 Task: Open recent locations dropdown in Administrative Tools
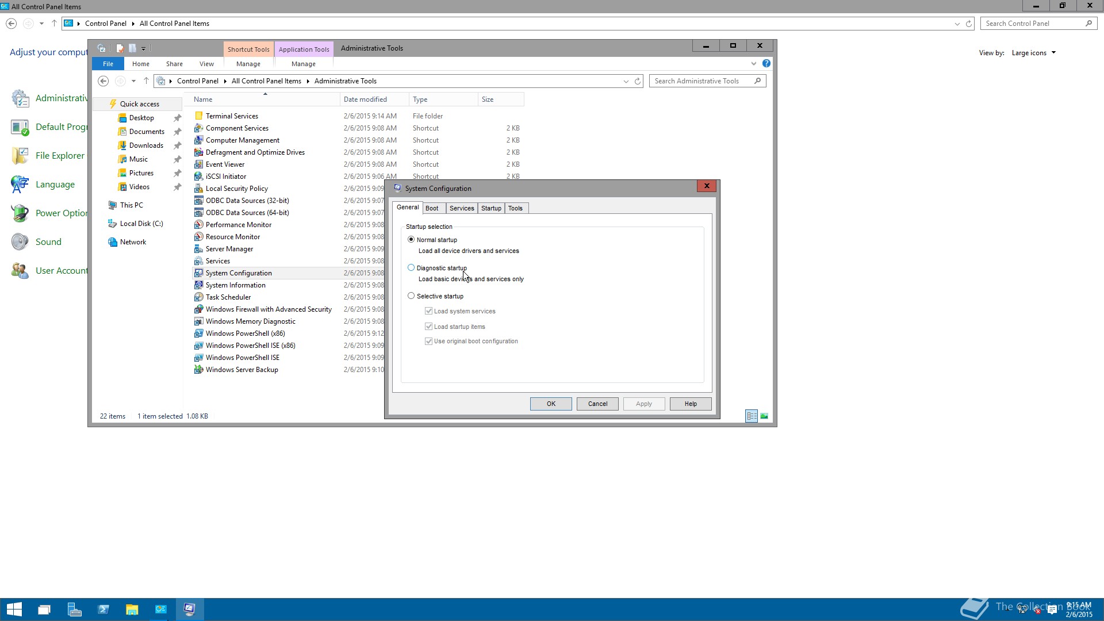(133, 81)
